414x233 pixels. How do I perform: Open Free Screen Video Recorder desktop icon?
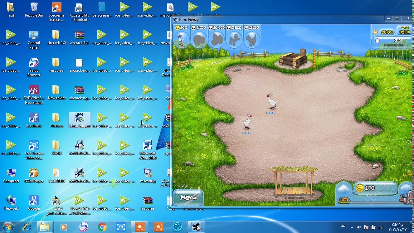tap(34, 150)
